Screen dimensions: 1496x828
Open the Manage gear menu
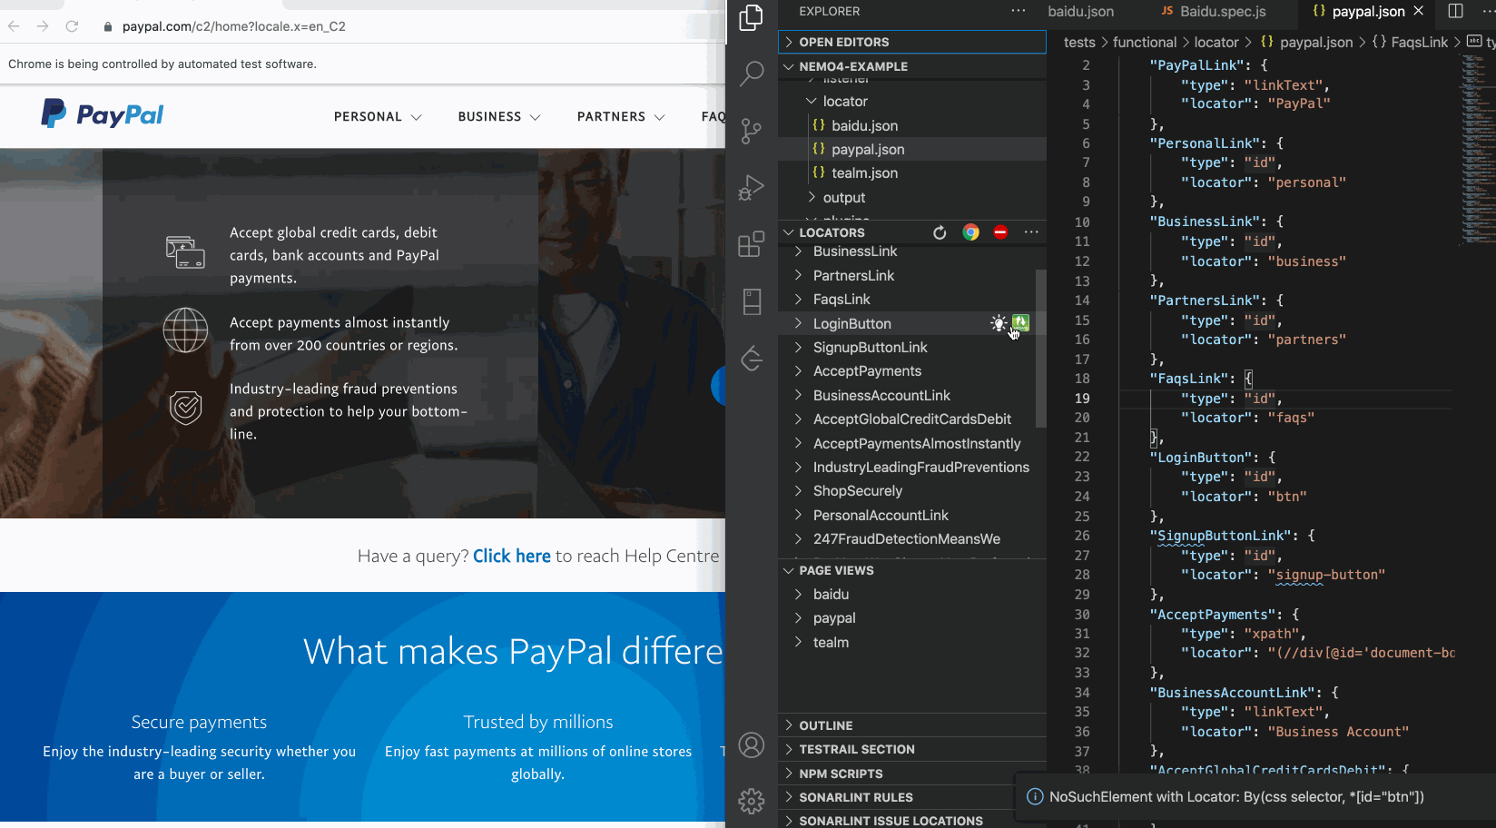point(752,801)
